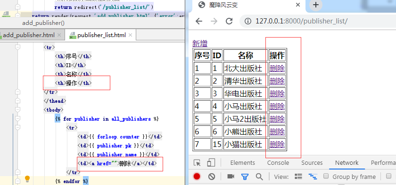Enable the Group by frame checkbox

[x=326, y=176]
